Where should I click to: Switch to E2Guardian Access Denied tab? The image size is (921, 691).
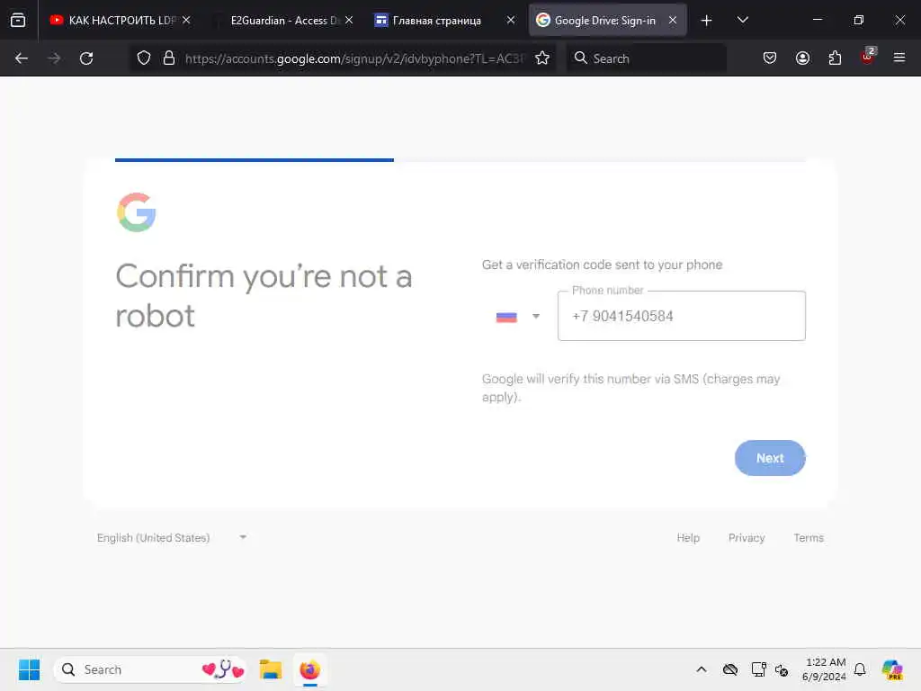click(282, 21)
